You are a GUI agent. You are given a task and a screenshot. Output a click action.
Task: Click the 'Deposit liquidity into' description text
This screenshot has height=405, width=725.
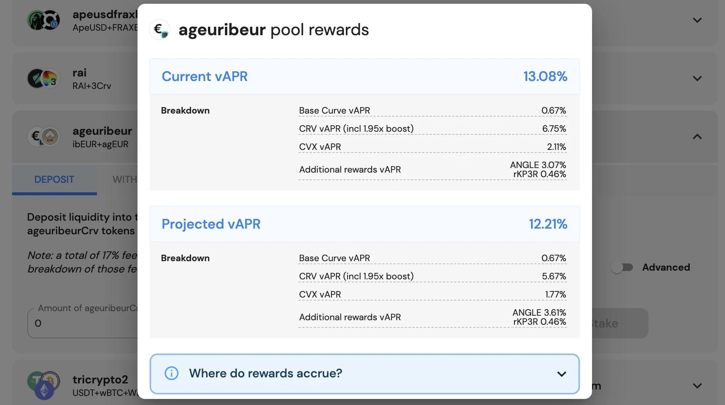pyautogui.click(x=83, y=224)
